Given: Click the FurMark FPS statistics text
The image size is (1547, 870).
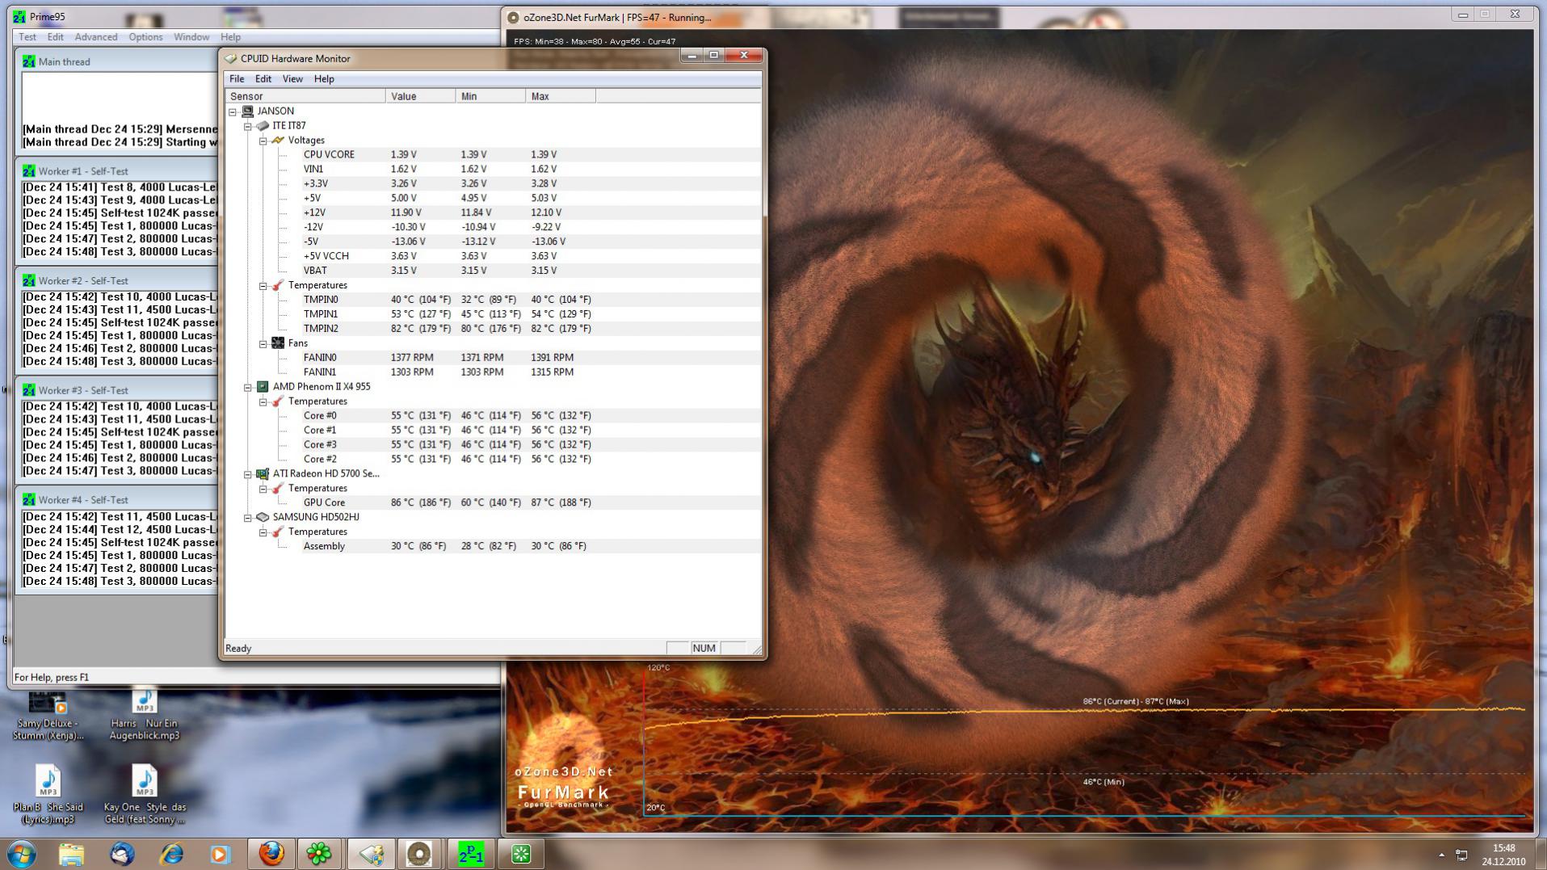Looking at the screenshot, I should click(595, 41).
